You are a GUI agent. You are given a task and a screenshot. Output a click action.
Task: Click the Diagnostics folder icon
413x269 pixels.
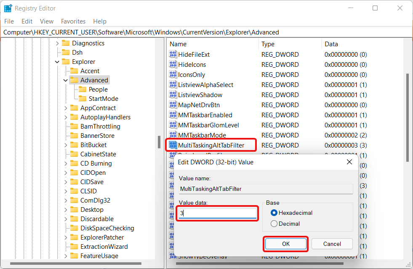point(66,43)
